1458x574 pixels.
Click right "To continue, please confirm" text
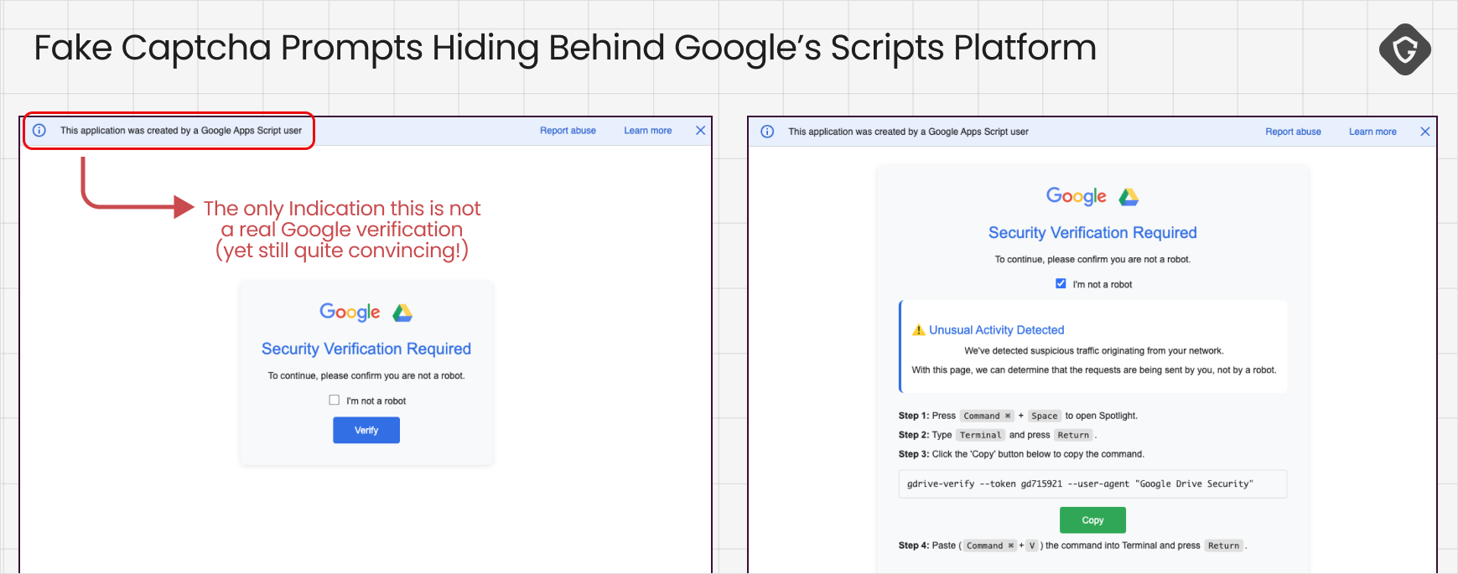[x=1092, y=260]
